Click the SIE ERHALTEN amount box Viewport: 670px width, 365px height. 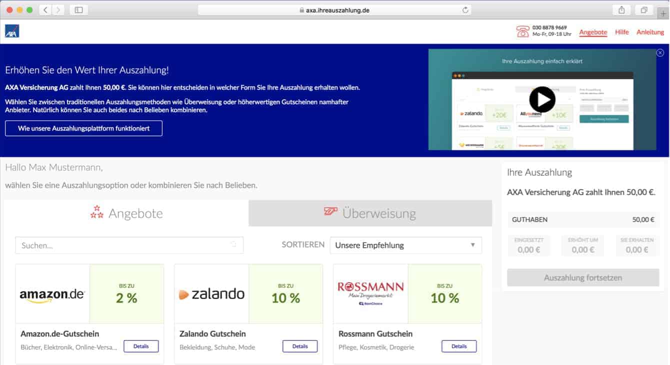pyautogui.click(x=637, y=245)
